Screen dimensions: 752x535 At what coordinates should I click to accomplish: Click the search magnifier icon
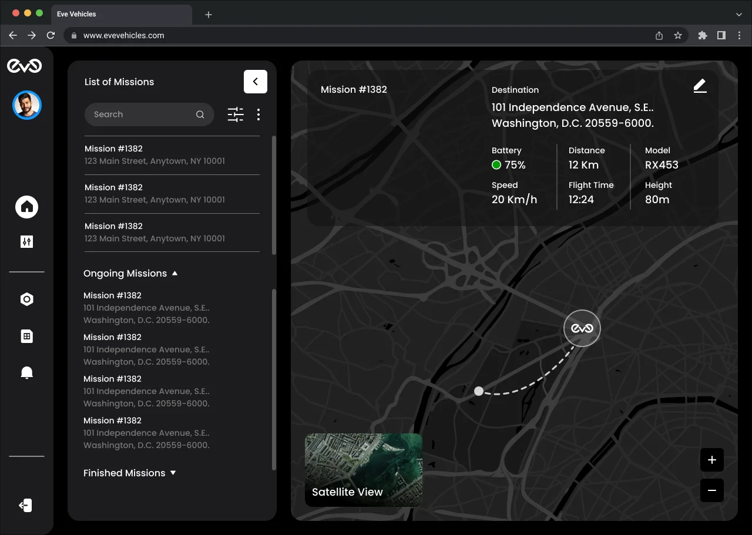point(200,115)
